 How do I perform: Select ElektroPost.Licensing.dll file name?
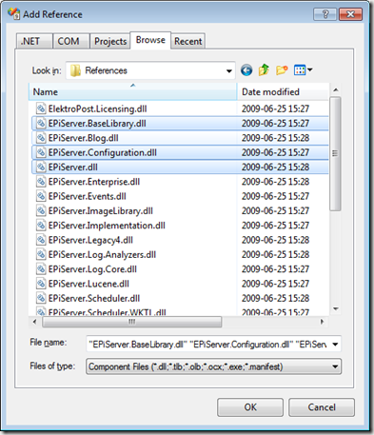click(x=97, y=109)
